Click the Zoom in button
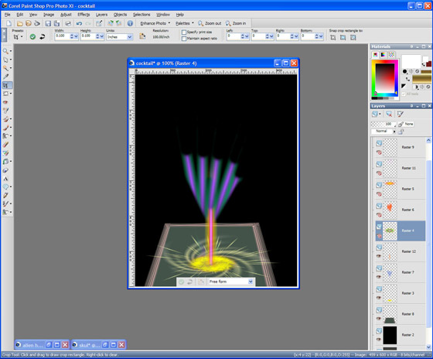This screenshot has width=433, height=359. point(236,23)
